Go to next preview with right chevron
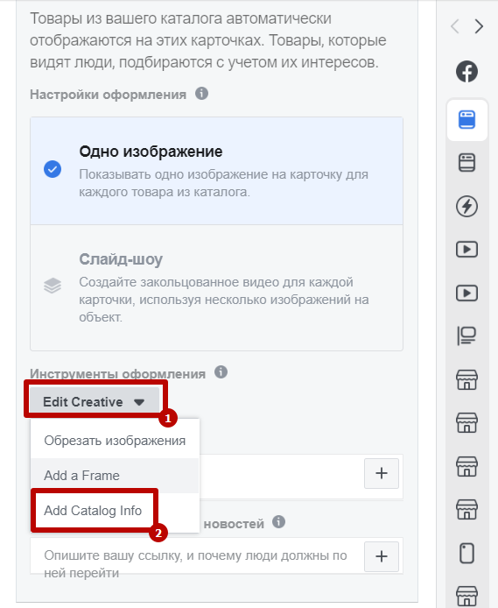Viewport: 498px width, 608px height. [479, 26]
